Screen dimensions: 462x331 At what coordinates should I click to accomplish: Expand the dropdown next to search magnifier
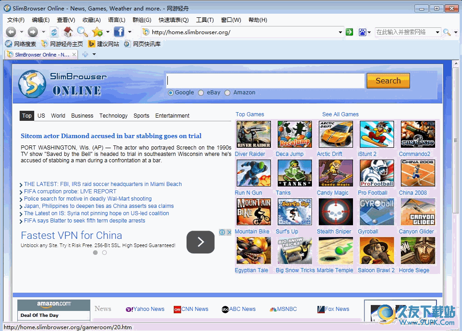(456, 32)
